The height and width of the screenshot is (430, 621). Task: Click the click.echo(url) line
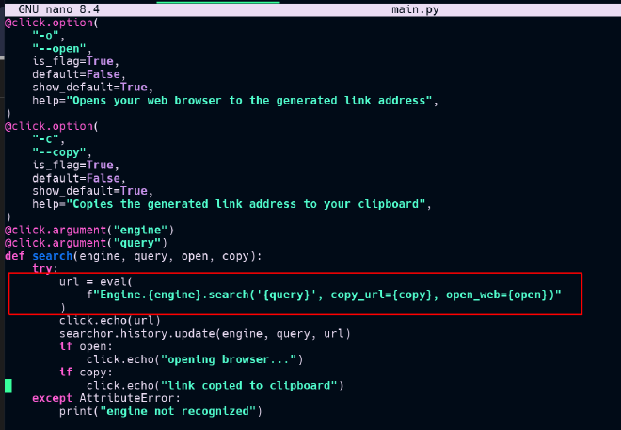(x=110, y=320)
